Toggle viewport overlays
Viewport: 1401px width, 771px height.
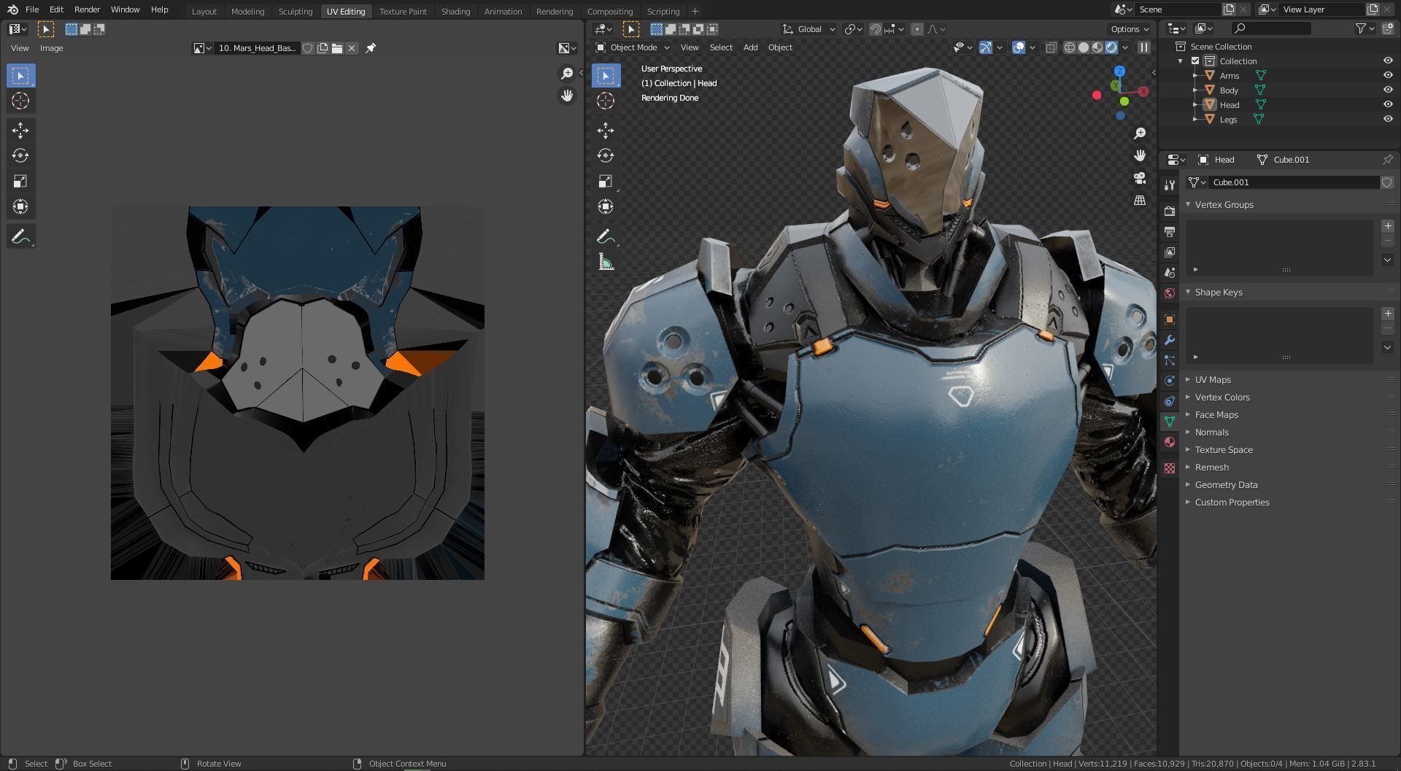pyautogui.click(x=1019, y=47)
